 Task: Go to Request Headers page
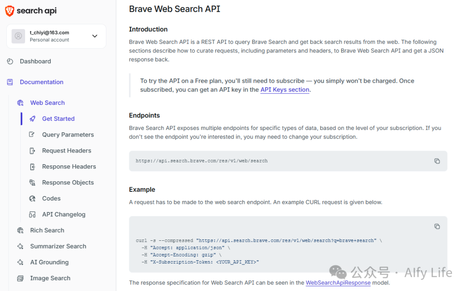click(x=67, y=151)
